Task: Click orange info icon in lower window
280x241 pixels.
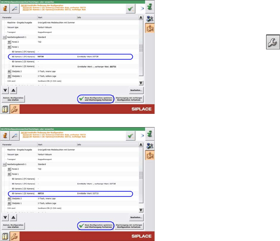Action: (5, 135)
